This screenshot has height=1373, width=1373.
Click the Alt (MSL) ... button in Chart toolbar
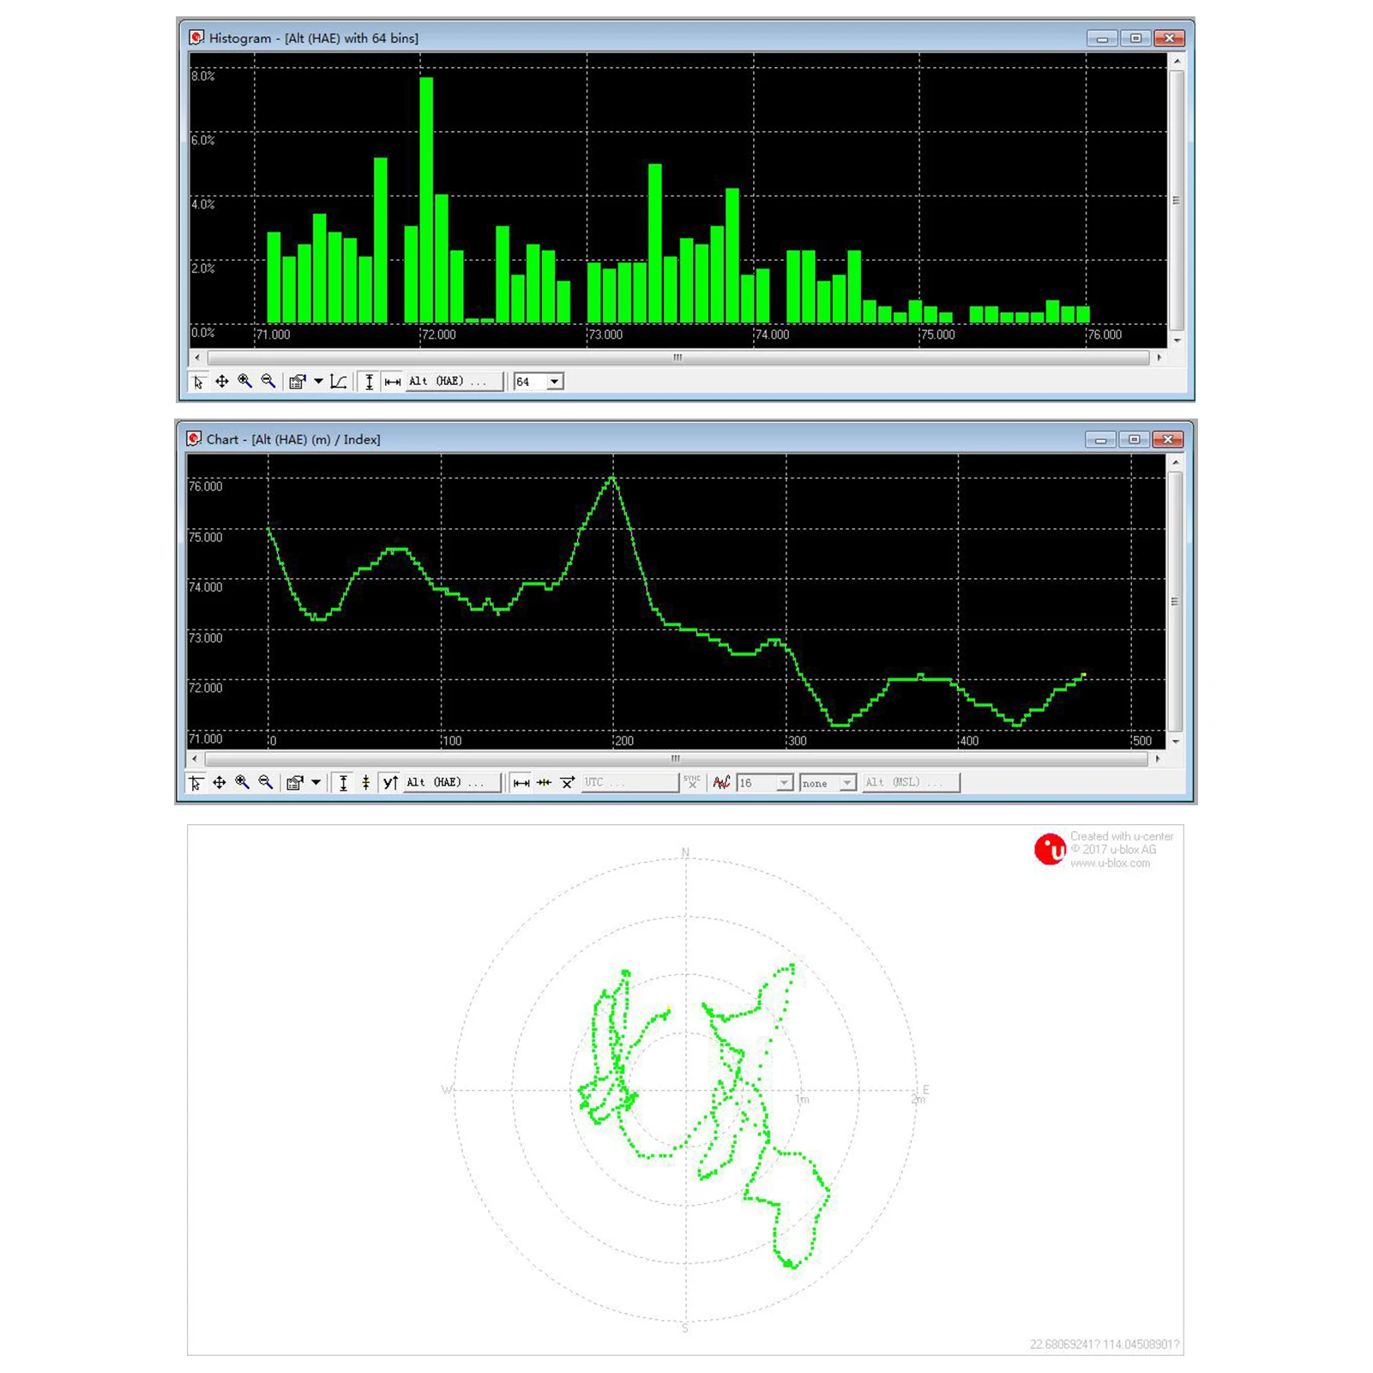pyautogui.click(x=910, y=782)
